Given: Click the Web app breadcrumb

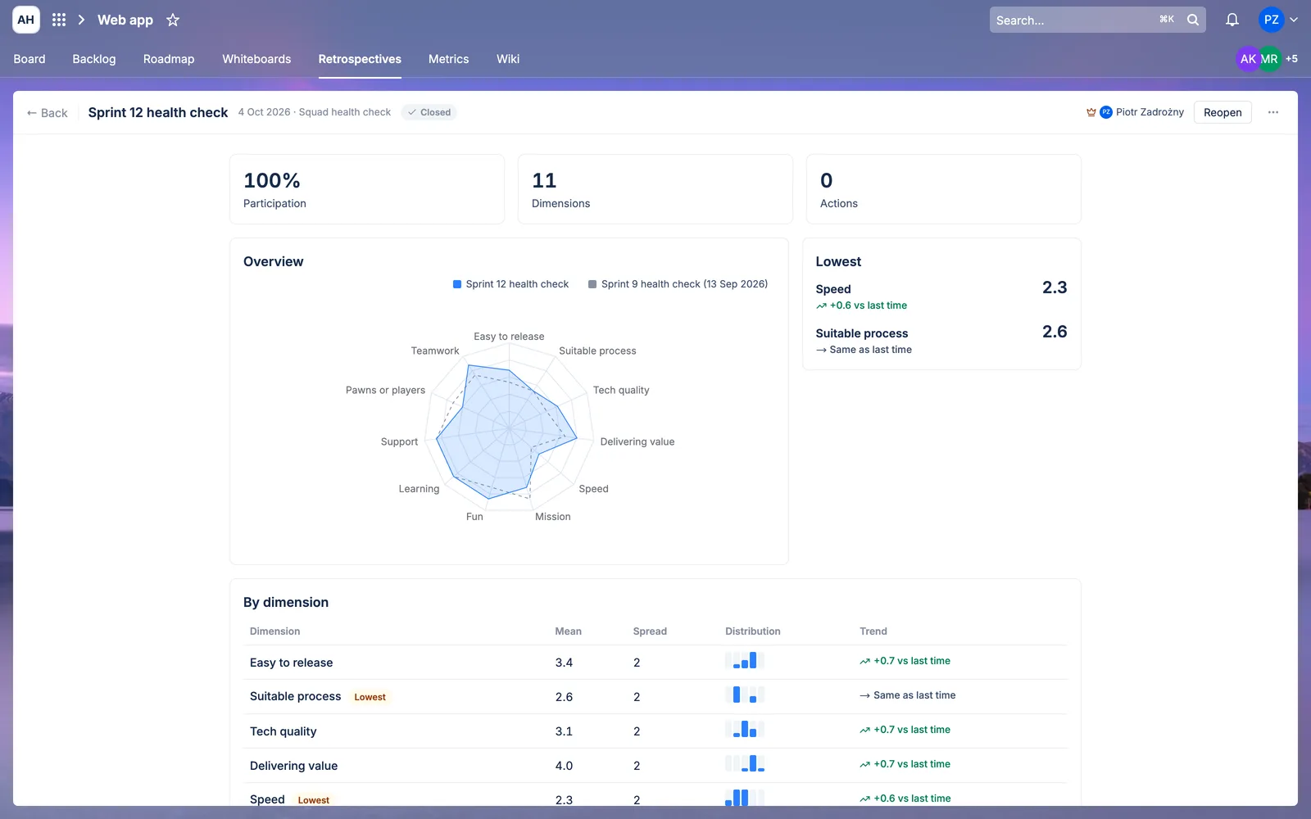Looking at the screenshot, I should (125, 20).
